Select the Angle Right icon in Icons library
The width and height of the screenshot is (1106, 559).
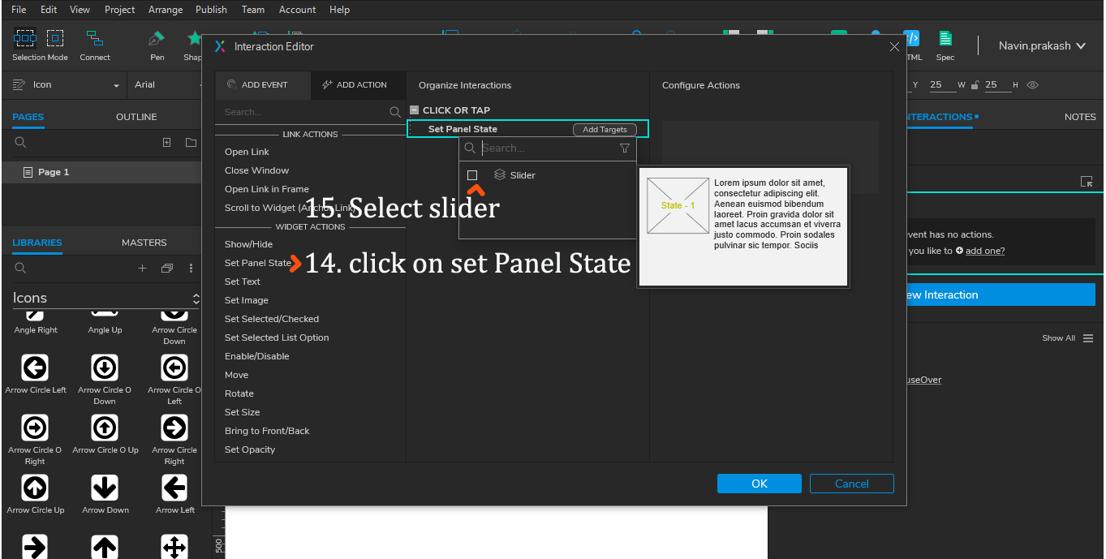35,316
